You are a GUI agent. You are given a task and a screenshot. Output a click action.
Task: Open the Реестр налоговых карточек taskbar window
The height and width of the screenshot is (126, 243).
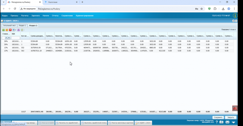[x=121, y=123]
